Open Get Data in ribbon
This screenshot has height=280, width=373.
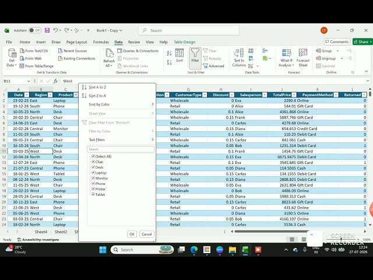12,58
